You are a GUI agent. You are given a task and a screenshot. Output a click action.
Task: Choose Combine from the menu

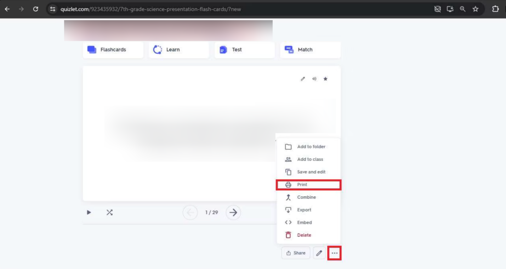point(308,197)
